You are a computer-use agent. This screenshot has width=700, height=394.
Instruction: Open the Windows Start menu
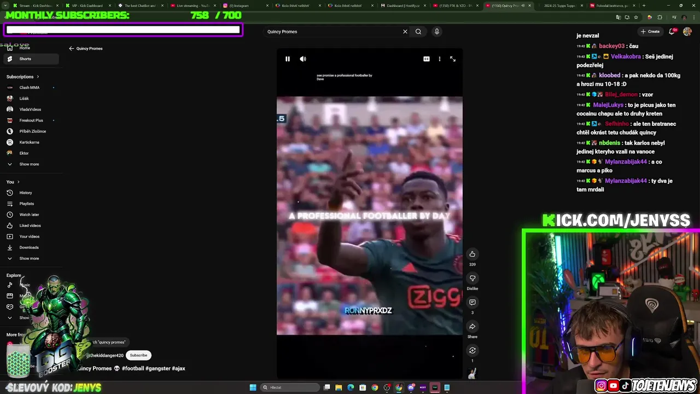[x=253, y=387]
